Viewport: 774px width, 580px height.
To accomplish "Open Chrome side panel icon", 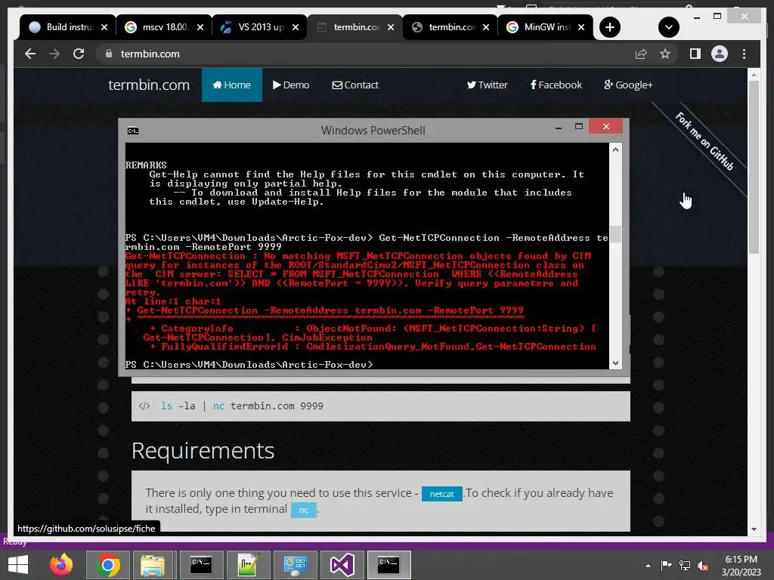I will click(x=695, y=54).
